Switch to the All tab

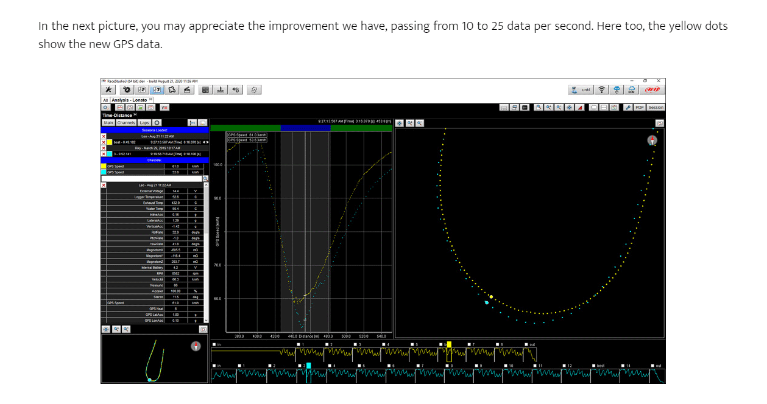click(105, 100)
